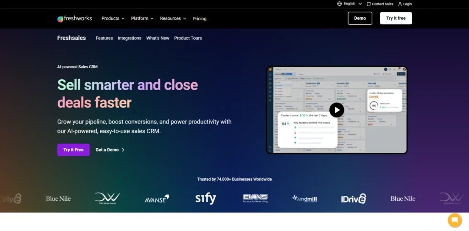Open the Features tab

coord(104,38)
